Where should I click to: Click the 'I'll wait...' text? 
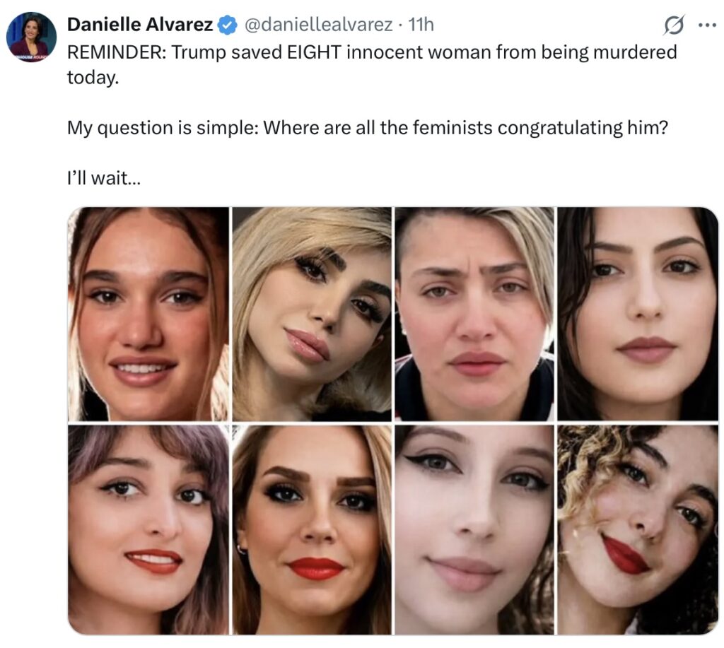(103, 179)
